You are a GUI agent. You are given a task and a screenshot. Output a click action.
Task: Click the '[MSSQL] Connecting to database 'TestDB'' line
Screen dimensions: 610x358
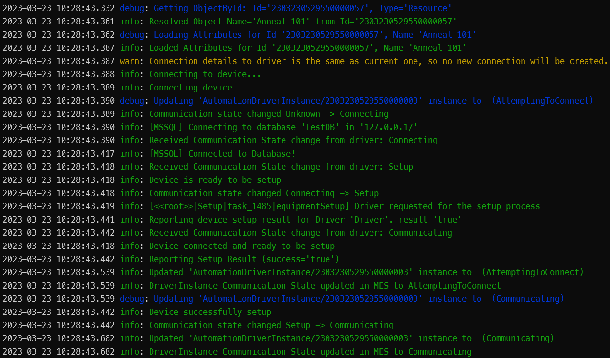pyautogui.click(x=210, y=127)
